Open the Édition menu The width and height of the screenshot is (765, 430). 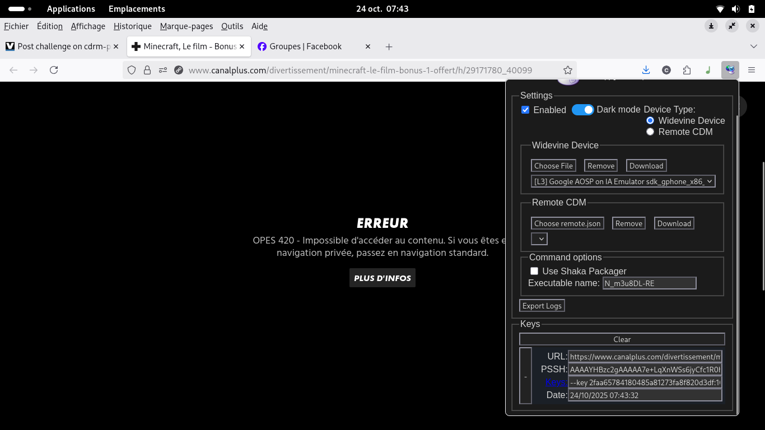(50, 26)
